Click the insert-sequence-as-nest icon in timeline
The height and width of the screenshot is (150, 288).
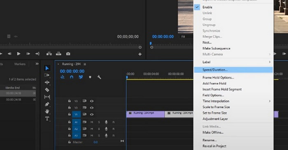tap(63, 77)
